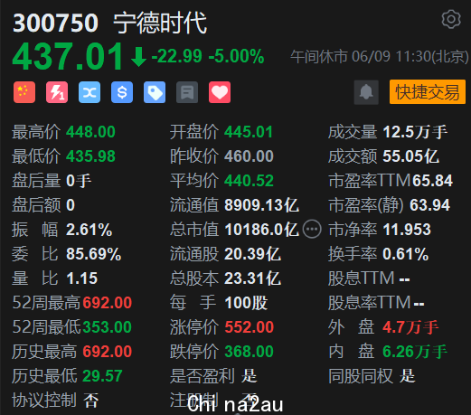
Task: Click the 午间休市 market status text
Action: (319, 57)
